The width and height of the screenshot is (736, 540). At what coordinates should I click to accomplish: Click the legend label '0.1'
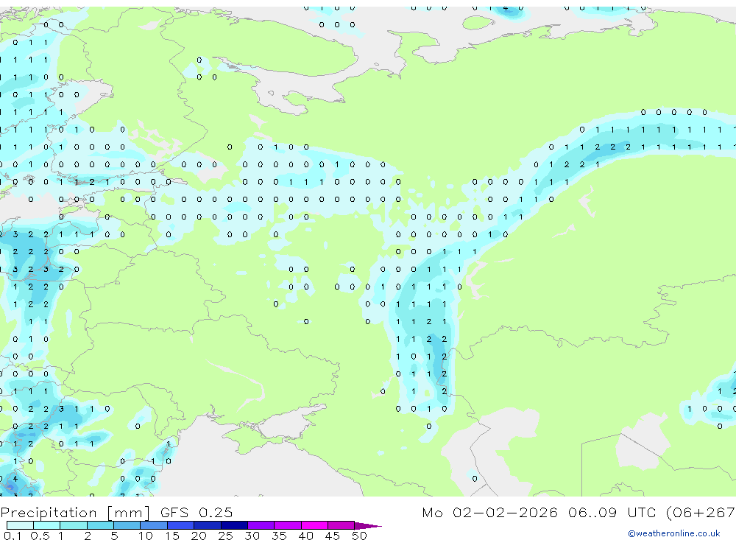click(13, 536)
